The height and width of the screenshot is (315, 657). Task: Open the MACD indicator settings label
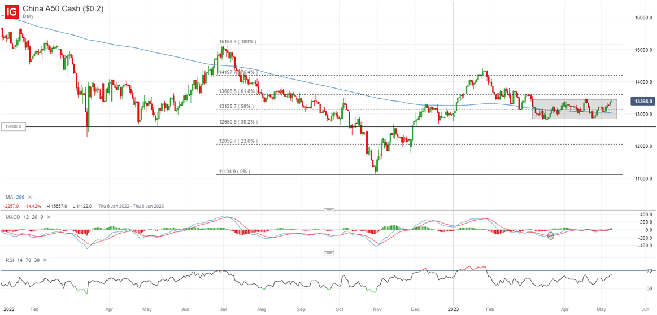pyautogui.click(x=12, y=217)
